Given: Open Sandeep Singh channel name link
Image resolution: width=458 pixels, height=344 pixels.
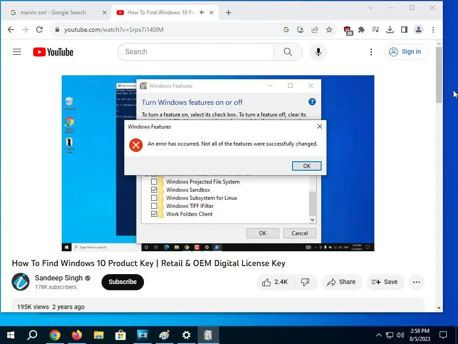Looking at the screenshot, I should coord(59,278).
